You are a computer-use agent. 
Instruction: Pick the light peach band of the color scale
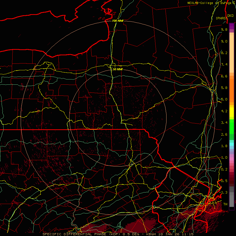point(232,54)
